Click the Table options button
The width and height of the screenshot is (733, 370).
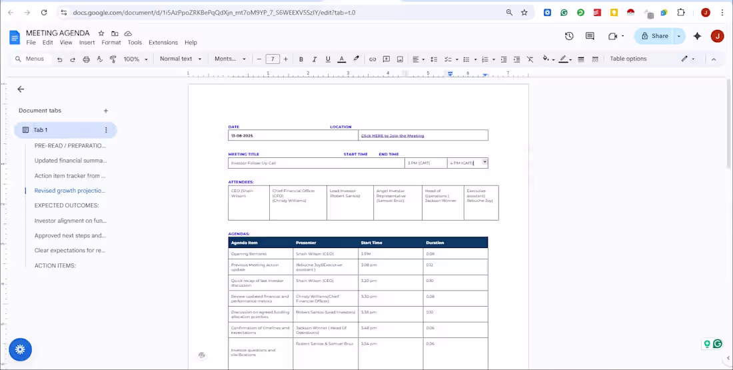click(628, 59)
